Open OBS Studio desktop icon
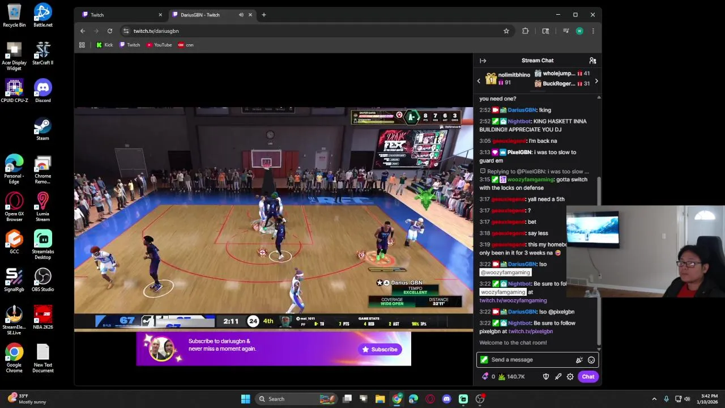The height and width of the screenshot is (408, 725). (43, 280)
